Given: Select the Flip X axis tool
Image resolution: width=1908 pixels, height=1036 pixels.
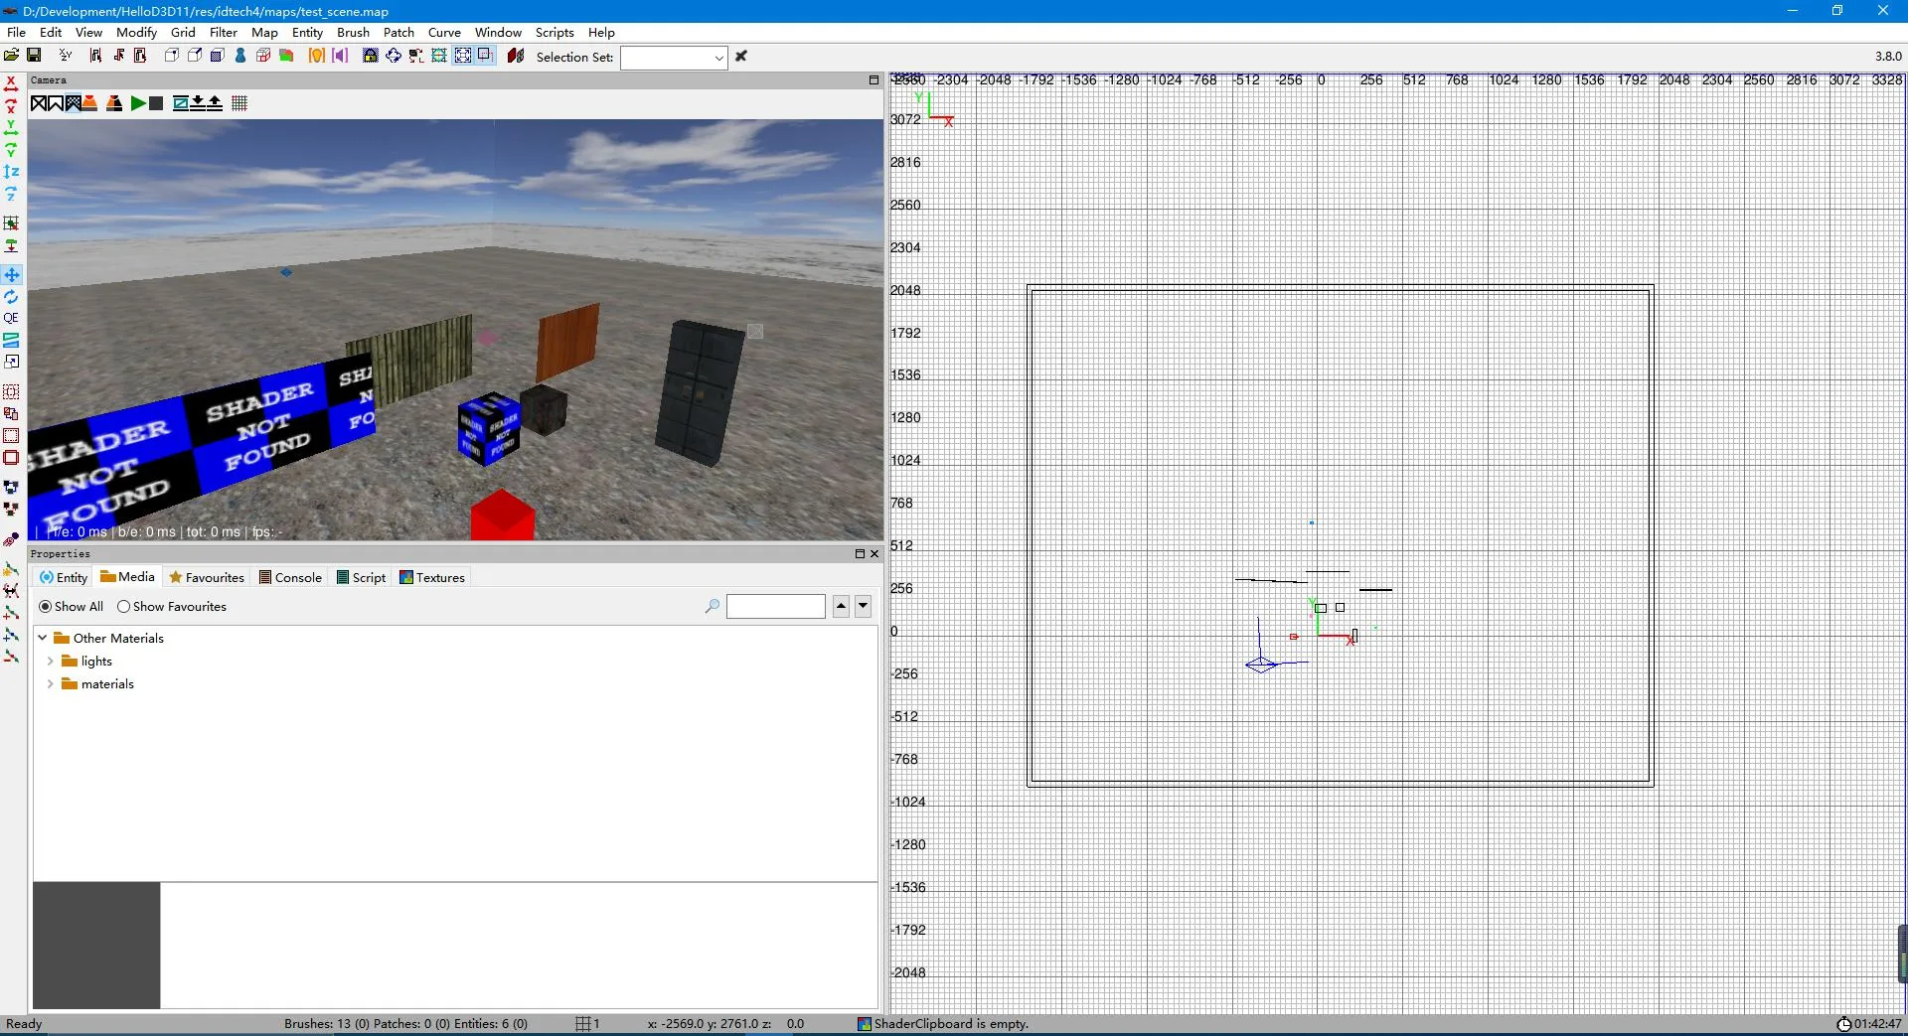Looking at the screenshot, I should (x=11, y=83).
